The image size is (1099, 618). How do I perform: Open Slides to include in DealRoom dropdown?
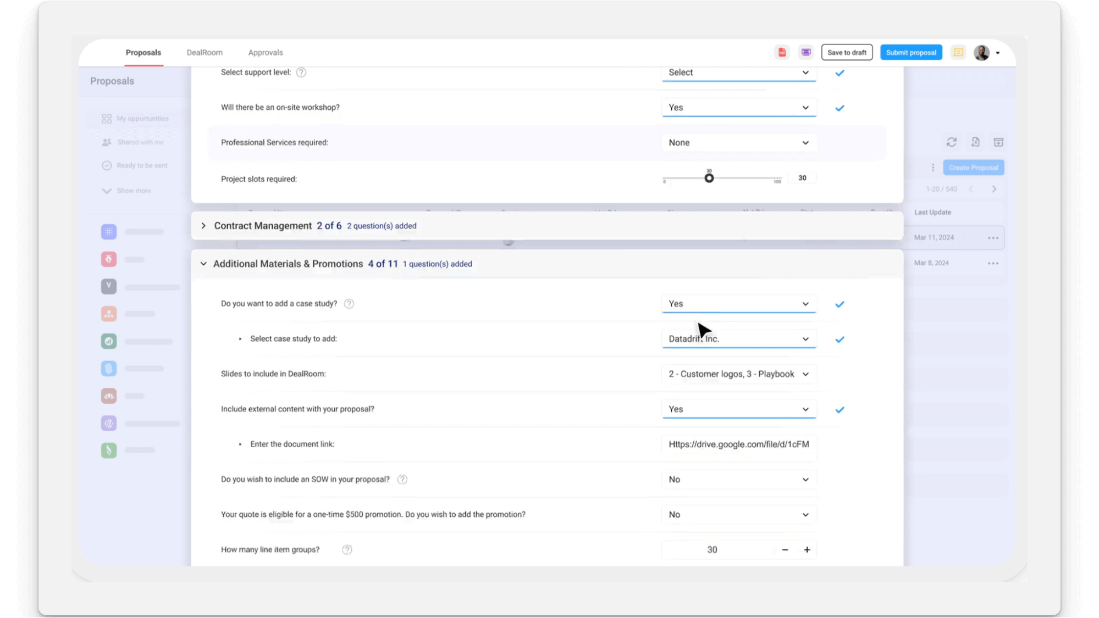[738, 374]
